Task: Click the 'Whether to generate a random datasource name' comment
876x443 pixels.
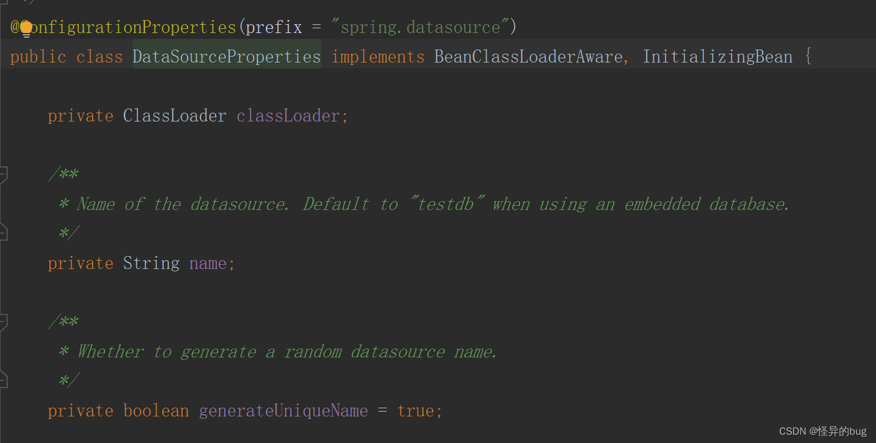Action: click(278, 352)
